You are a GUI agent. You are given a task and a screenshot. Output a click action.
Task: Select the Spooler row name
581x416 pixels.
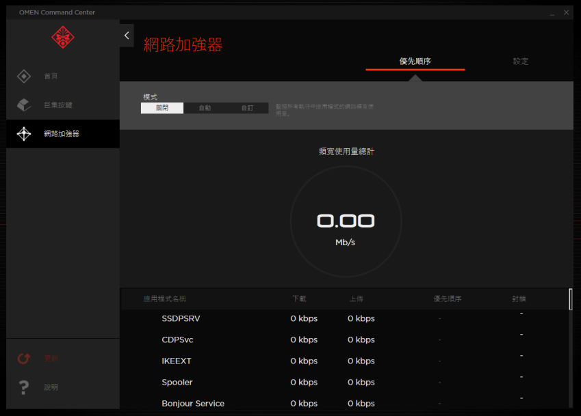[177, 383]
